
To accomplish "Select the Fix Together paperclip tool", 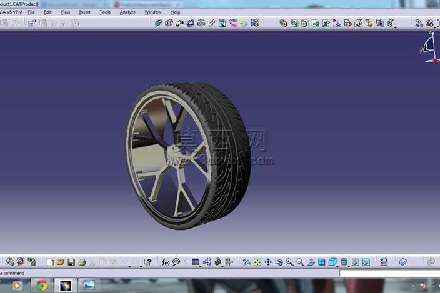I will pos(212,23).
